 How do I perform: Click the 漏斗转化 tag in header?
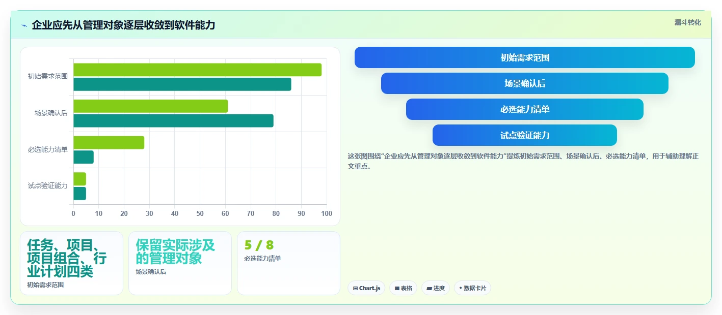pyautogui.click(x=687, y=22)
